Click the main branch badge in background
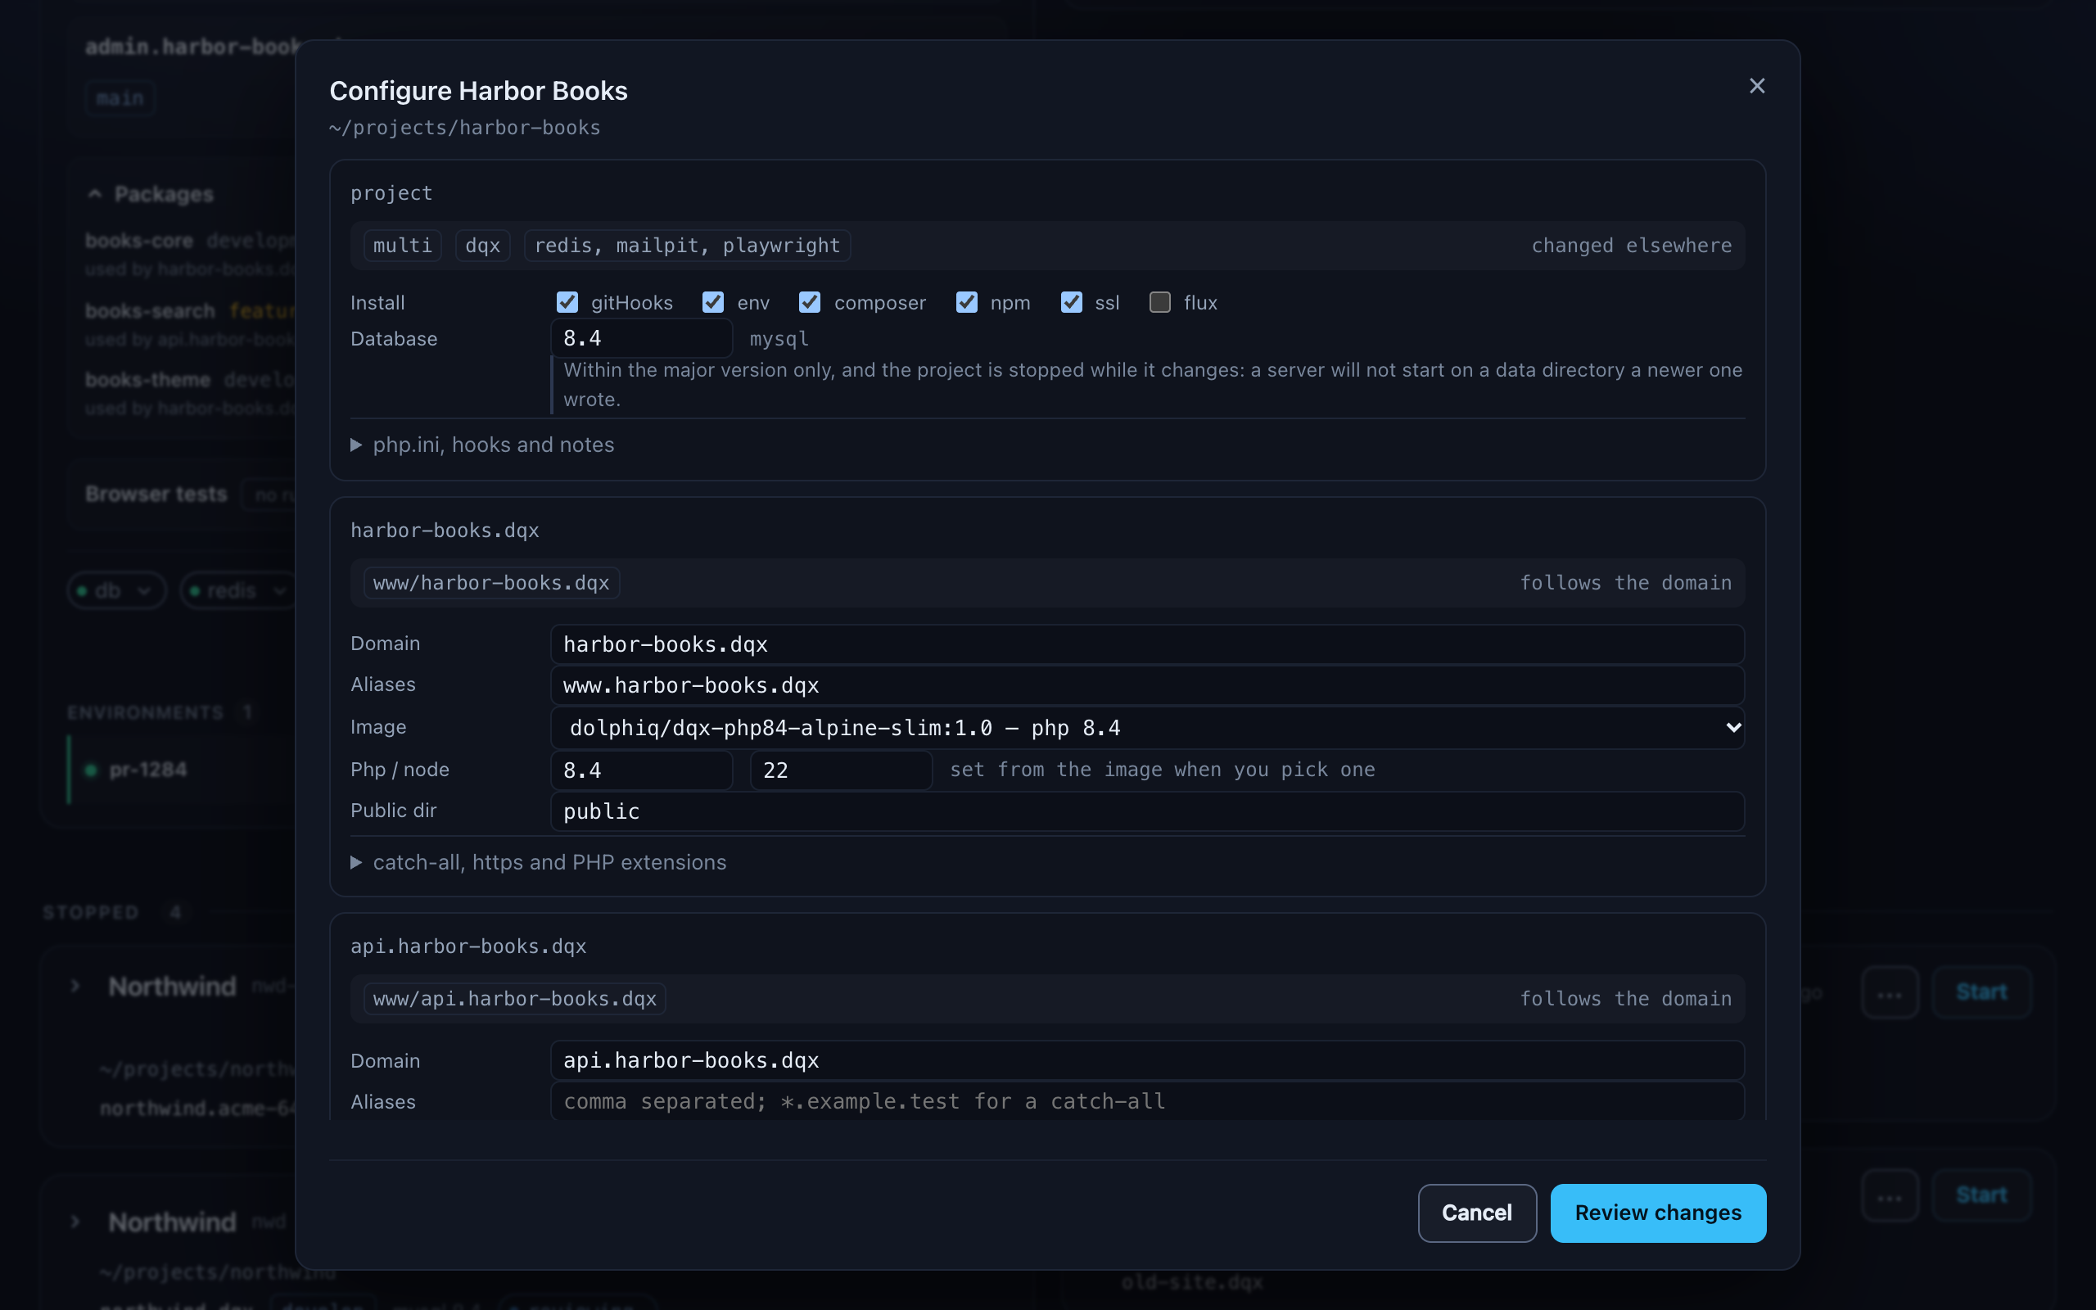The image size is (2096, 1310). (x=120, y=98)
